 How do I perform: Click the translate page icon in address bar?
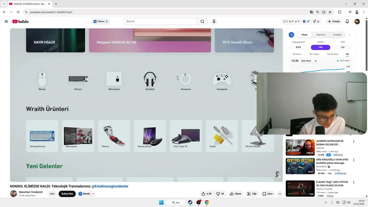coord(312,12)
